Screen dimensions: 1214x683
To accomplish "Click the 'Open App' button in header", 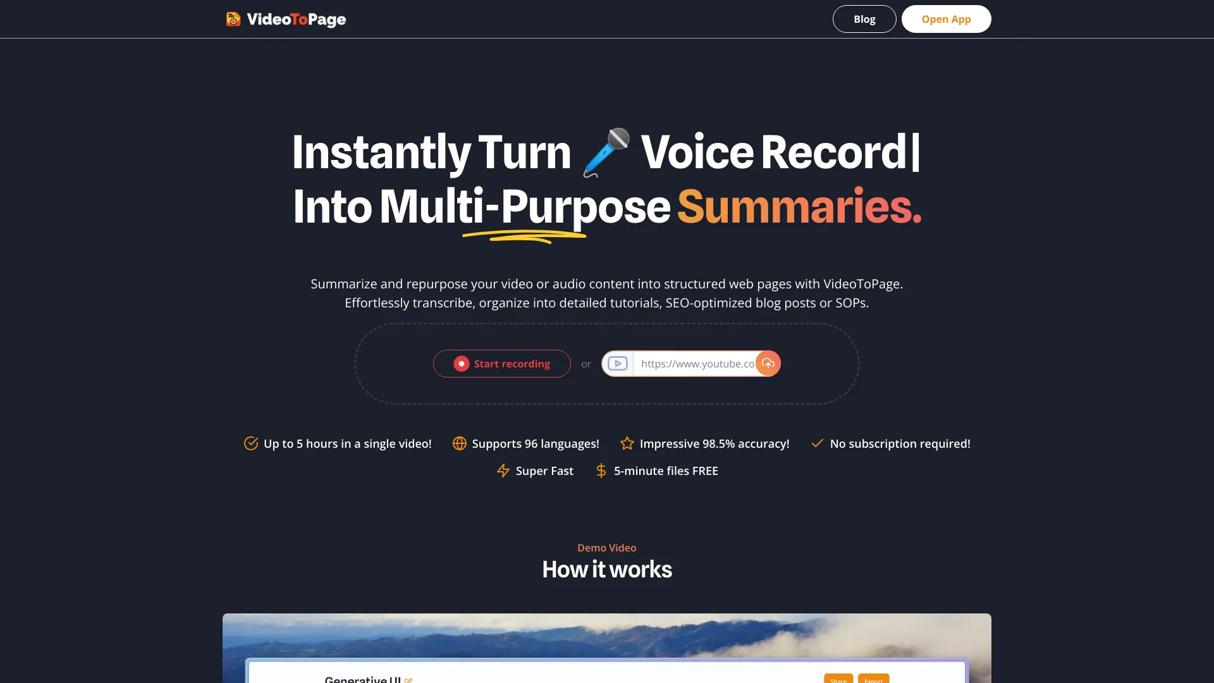I will coord(945,18).
